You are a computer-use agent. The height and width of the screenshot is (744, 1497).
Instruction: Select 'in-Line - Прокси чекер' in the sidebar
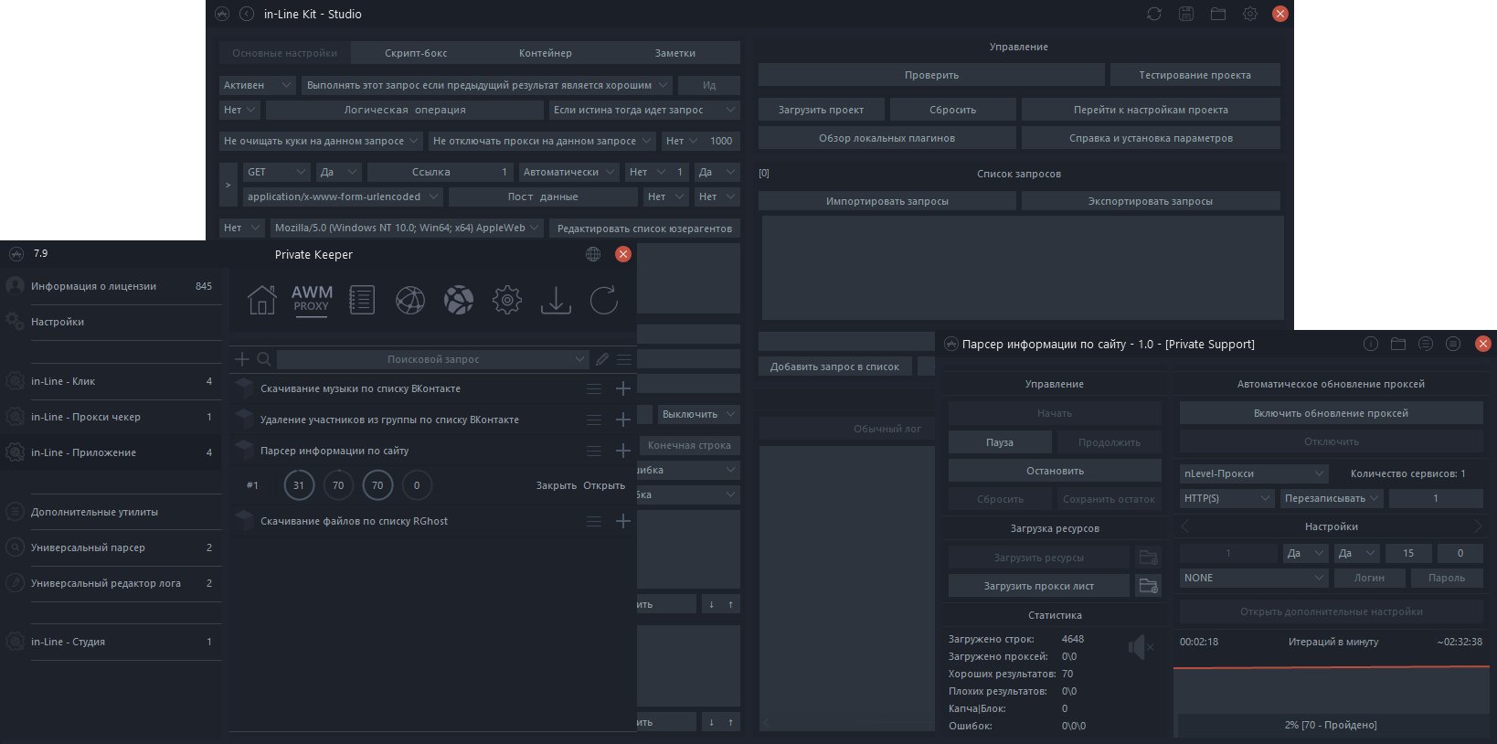click(x=111, y=417)
